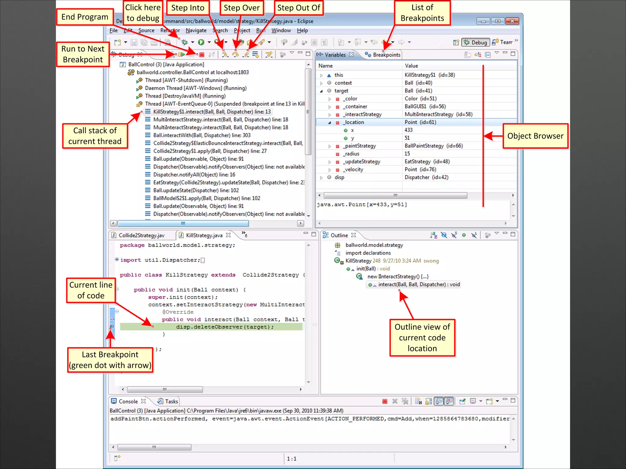Click the Terminate (red square) debug button
The width and height of the screenshot is (626, 469).
(202, 55)
